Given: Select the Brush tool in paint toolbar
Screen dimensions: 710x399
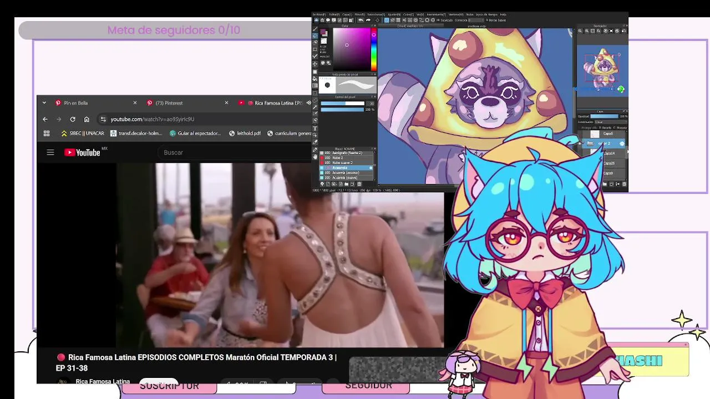Looking at the screenshot, I should (x=315, y=29).
